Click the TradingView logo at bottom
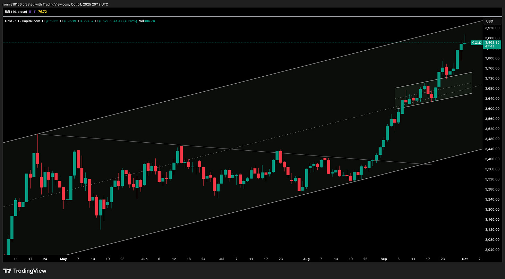The image size is (505, 279). coord(25,271)
